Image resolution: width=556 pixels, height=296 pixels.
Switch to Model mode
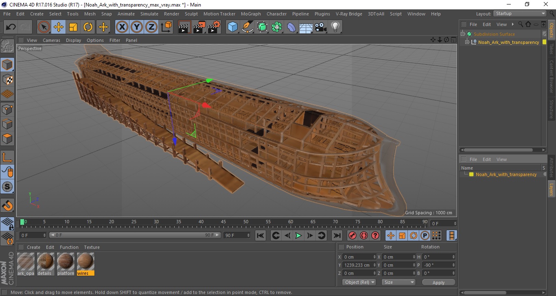click(7, 65)
